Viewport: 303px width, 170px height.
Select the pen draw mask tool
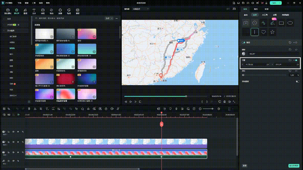(x=263, y=23)
